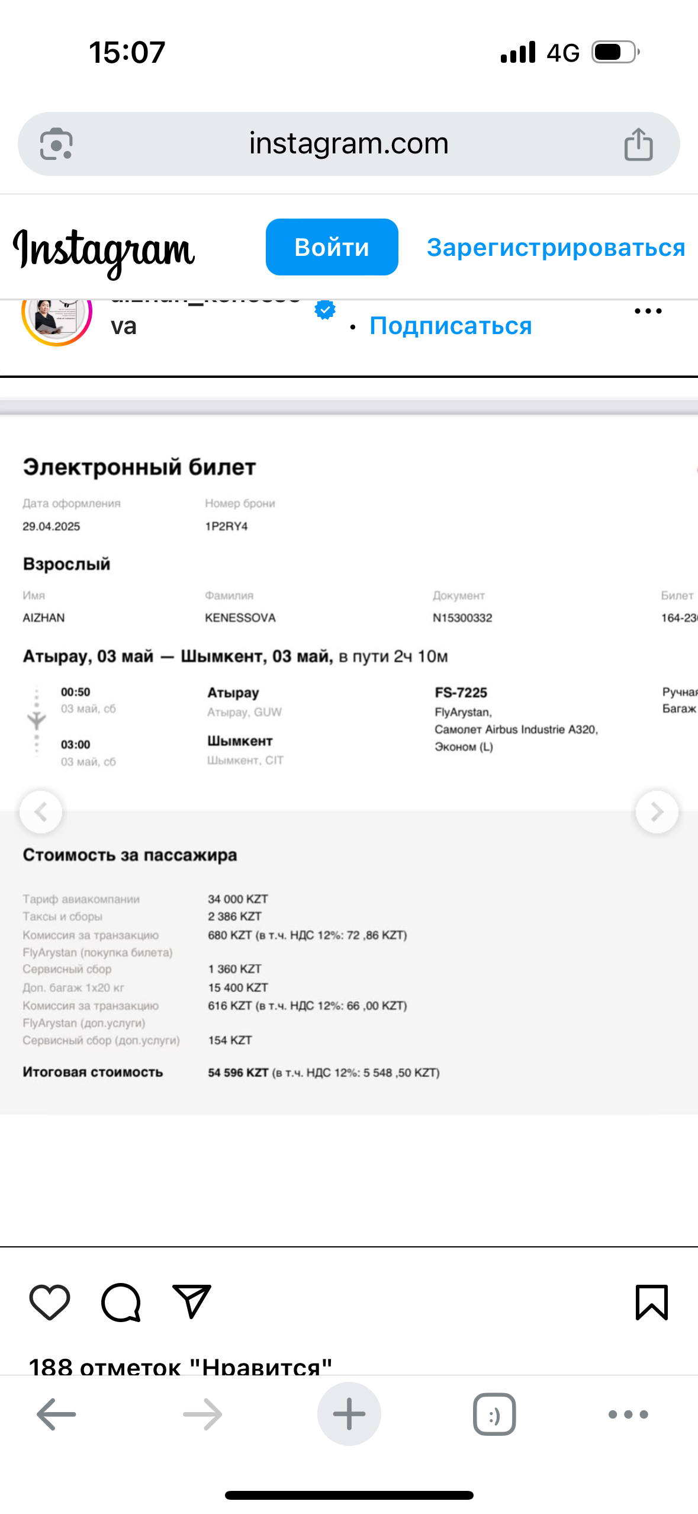Tap the flight number FS-7225

pos(461,692)
